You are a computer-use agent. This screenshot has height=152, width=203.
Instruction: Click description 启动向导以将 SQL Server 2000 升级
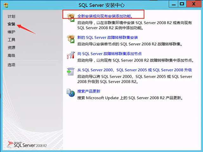coord(134,79)
